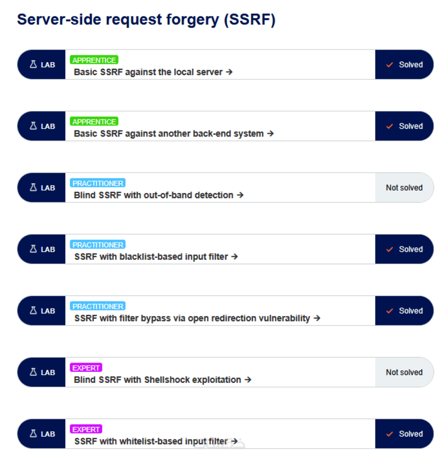The image size is (438, 458).
Task: Click flask LAB icon for whitelist-based input filter lab
Action: pos(33,434)
